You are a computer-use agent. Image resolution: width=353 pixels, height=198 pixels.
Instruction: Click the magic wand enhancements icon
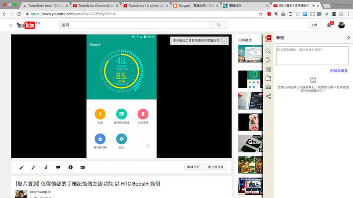34,168
